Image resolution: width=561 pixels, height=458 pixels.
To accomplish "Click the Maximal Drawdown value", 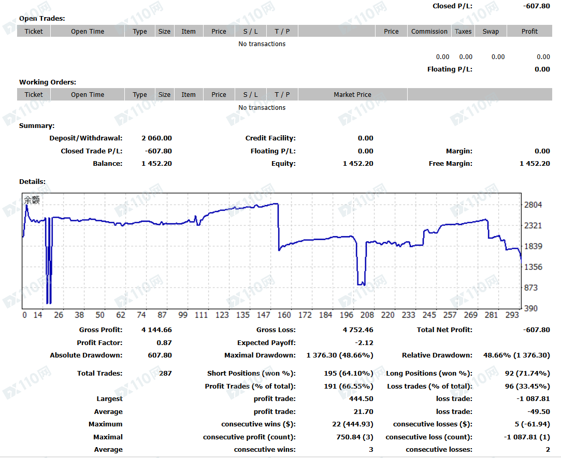I will 339,355.
